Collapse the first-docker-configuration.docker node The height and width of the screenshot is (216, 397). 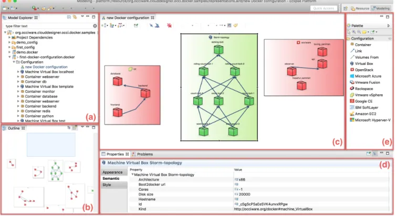tap(9, 57)
